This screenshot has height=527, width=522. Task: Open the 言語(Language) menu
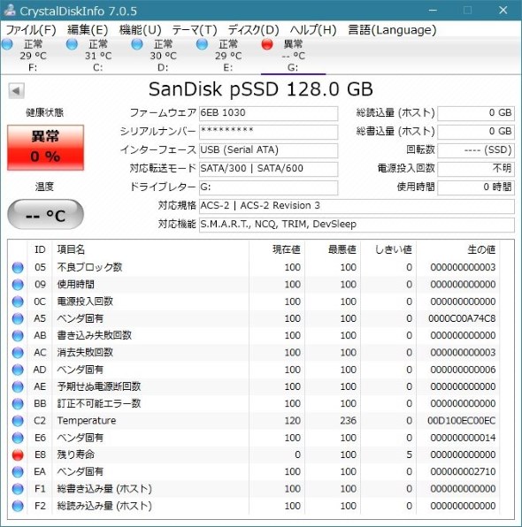pos(392,30)
